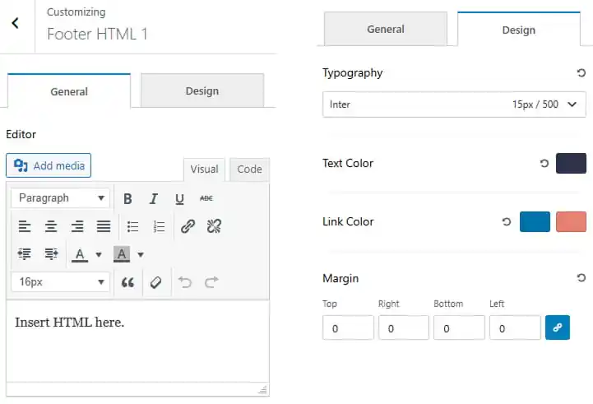Reset the Margin values

pyautogui.click(x=581, y=278)
